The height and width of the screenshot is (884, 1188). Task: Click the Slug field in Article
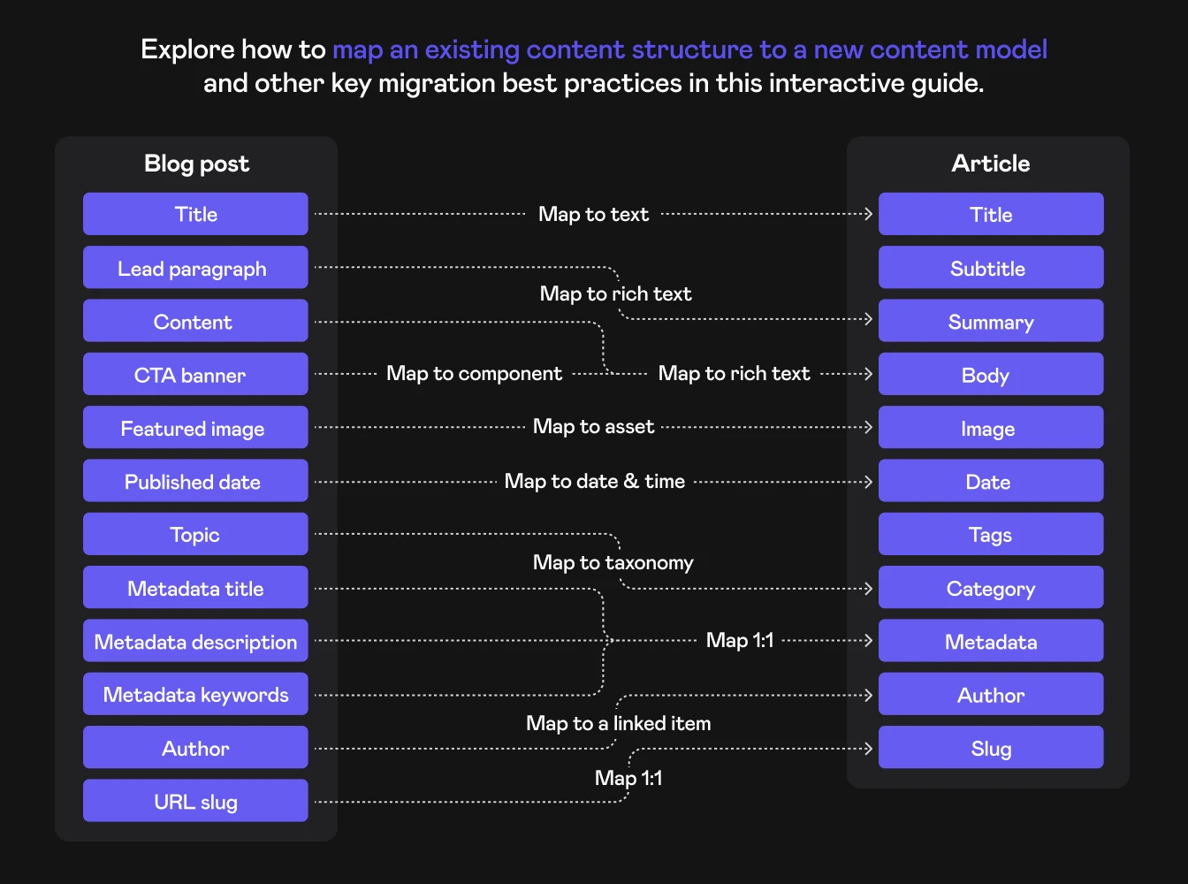990,749
